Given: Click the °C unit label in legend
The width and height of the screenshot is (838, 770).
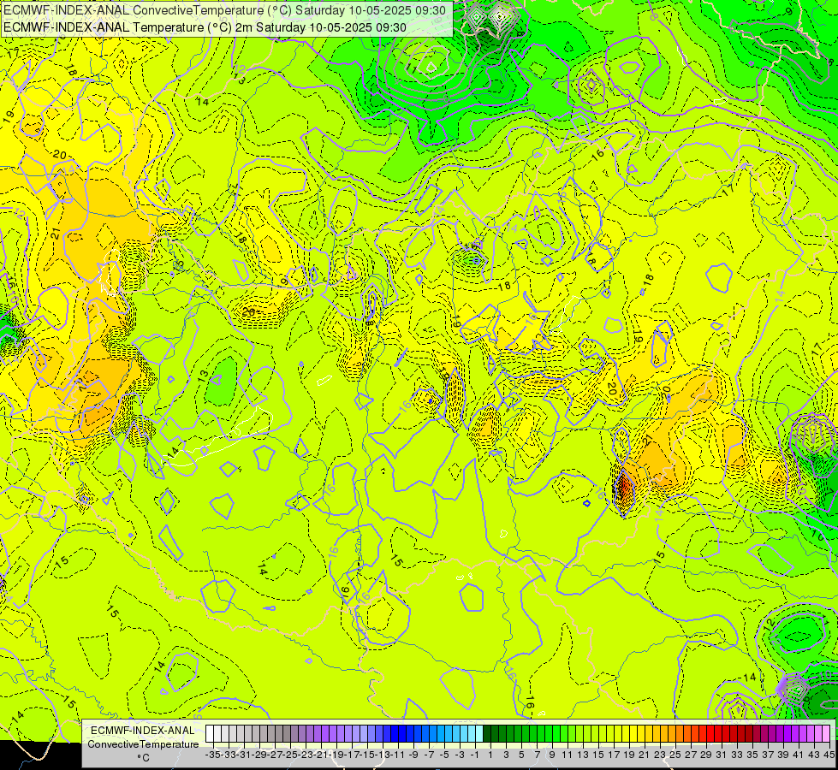Looking at the screenshot, I should pyautogui.click(x=143, y=758).
